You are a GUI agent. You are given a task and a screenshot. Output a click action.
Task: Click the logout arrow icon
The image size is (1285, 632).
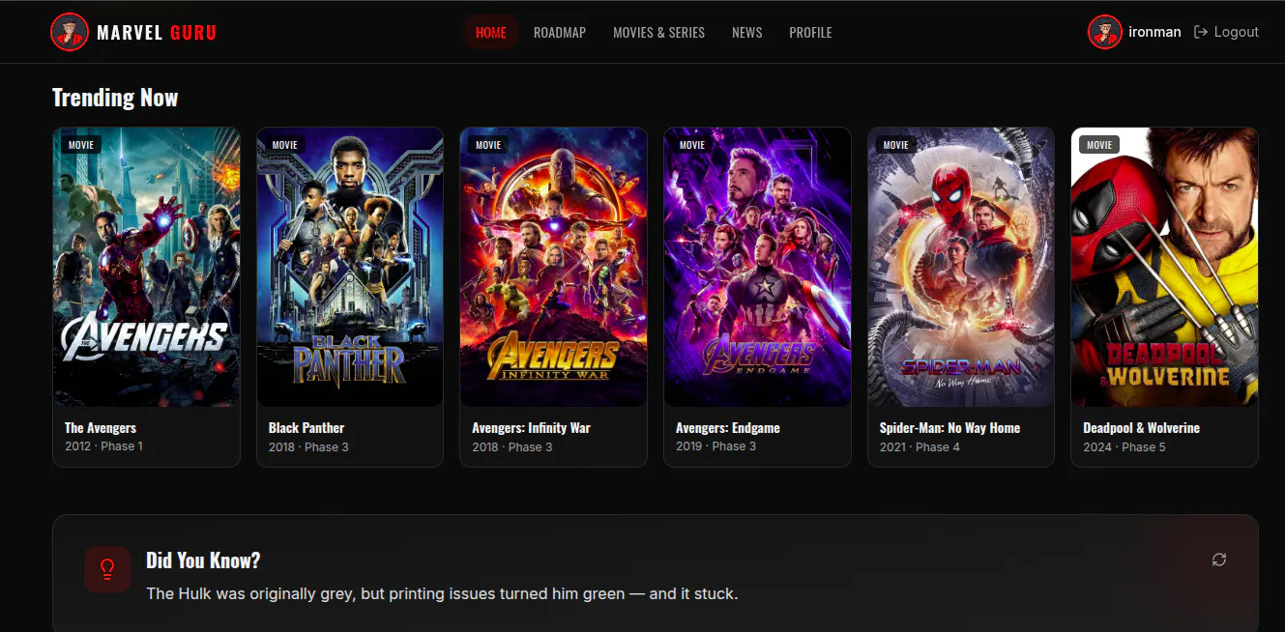coord(1201,32)
